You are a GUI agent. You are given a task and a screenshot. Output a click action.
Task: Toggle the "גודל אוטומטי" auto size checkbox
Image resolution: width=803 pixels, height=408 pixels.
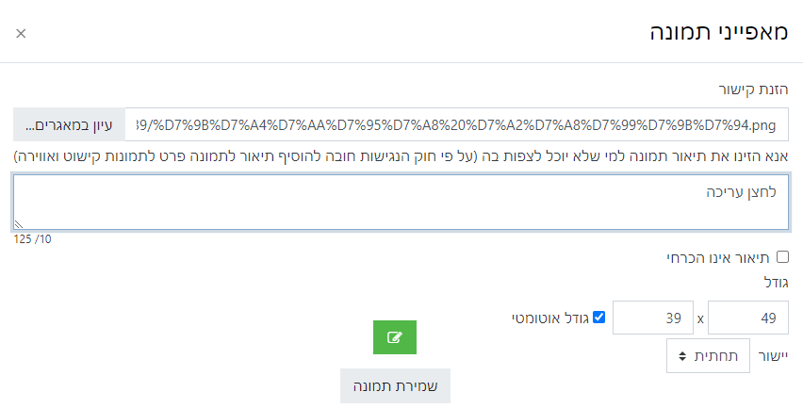(x=598, y=318)
